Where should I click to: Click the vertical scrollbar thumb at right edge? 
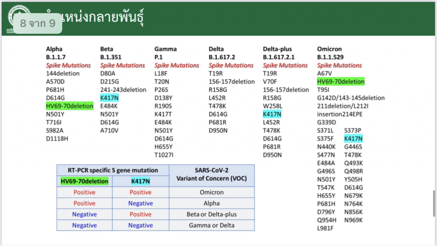(x=434, y=203)
